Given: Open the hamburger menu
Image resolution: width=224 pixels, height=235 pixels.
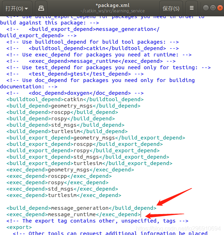Looking at the screenshot, I should pyautogui.click(x=191, y=8).
